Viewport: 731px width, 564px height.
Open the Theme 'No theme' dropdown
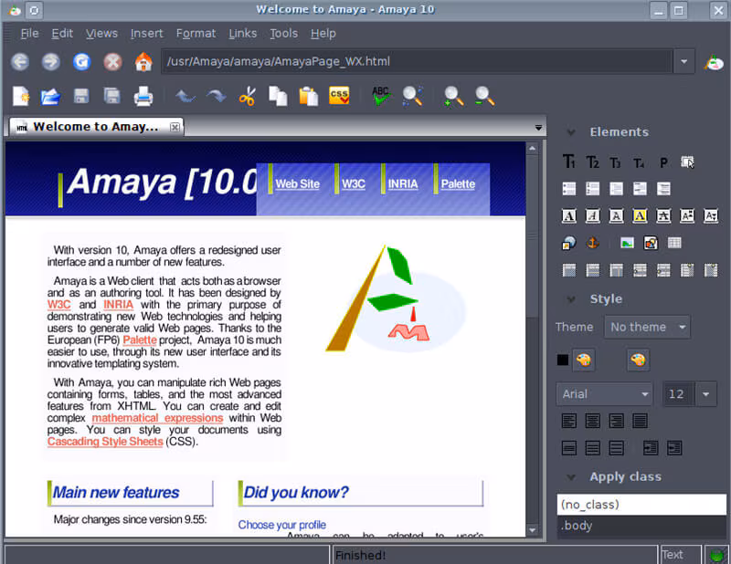(x=647, y=327)
